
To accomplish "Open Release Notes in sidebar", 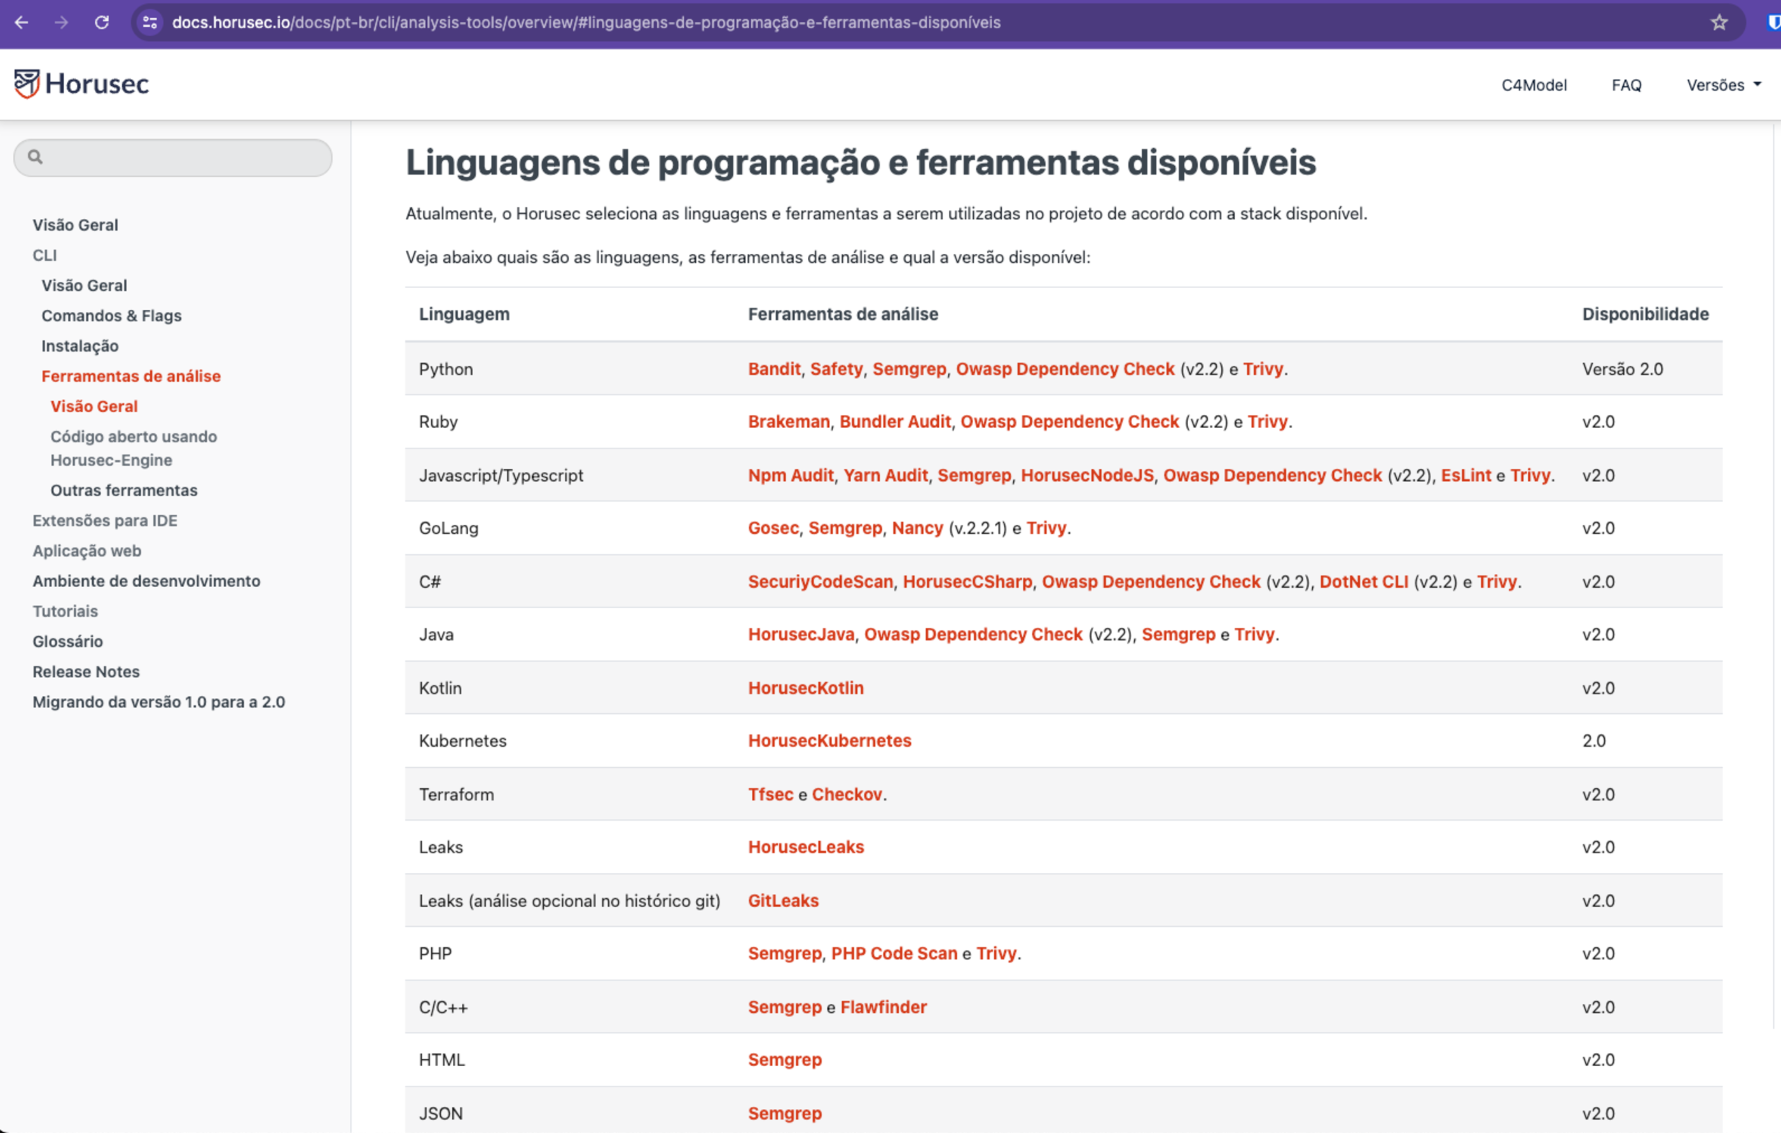I will 86,672.
